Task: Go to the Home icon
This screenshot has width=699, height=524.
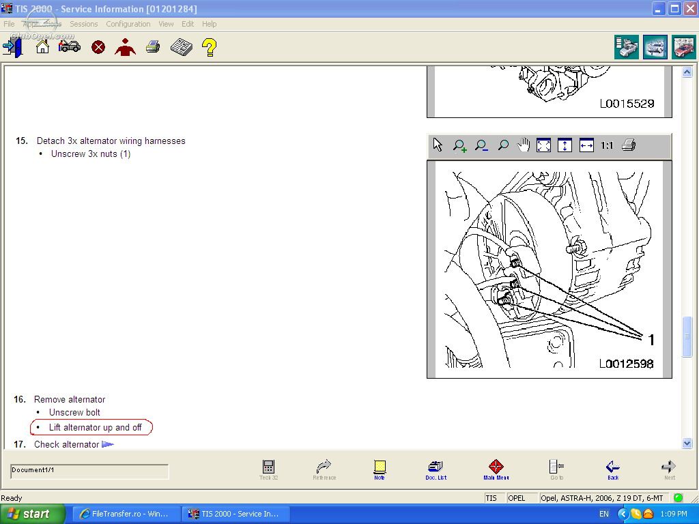Action: click(42, 46)
